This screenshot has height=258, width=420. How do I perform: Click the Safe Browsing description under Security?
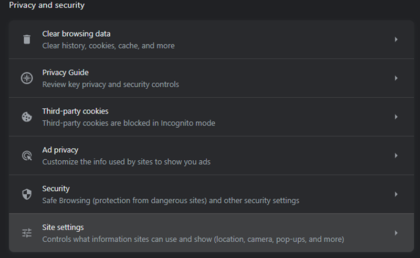171,201
